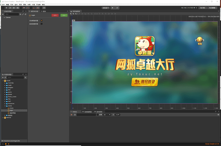The image size is (221, 146).
Task: Open the log level All dropdown
Action: [x=107, y=115]
